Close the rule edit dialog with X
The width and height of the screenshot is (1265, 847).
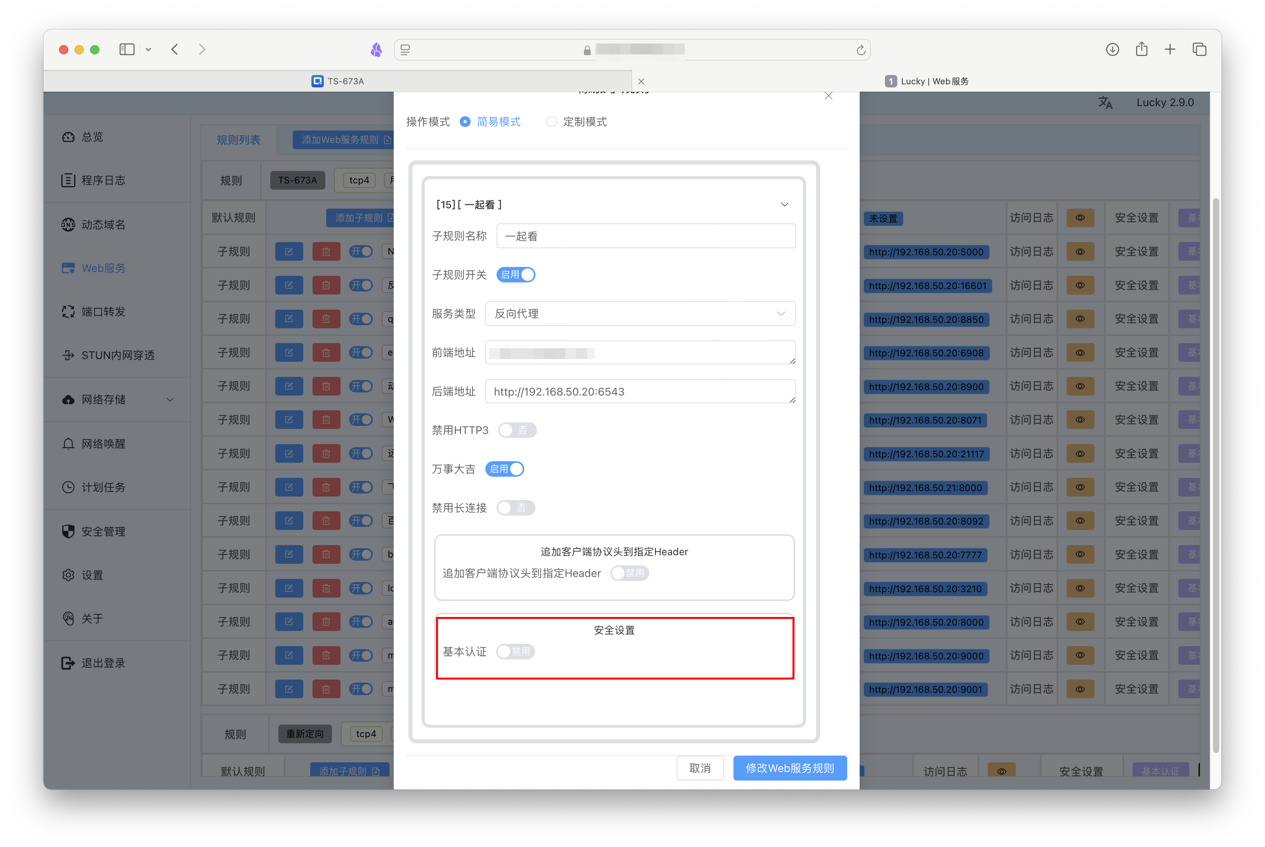pos(829,96)
